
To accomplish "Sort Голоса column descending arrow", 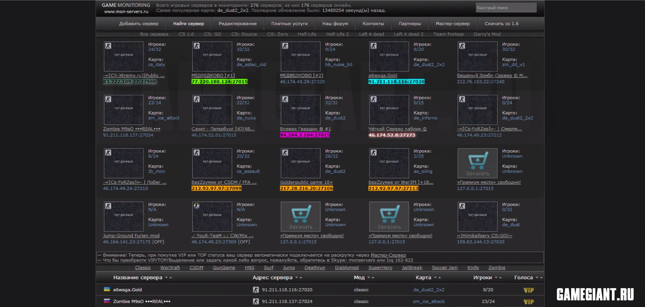I will [537, 278].
